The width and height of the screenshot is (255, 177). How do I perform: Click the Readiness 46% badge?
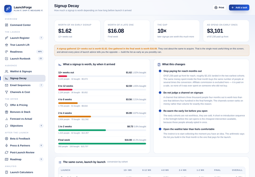(40, 52)
